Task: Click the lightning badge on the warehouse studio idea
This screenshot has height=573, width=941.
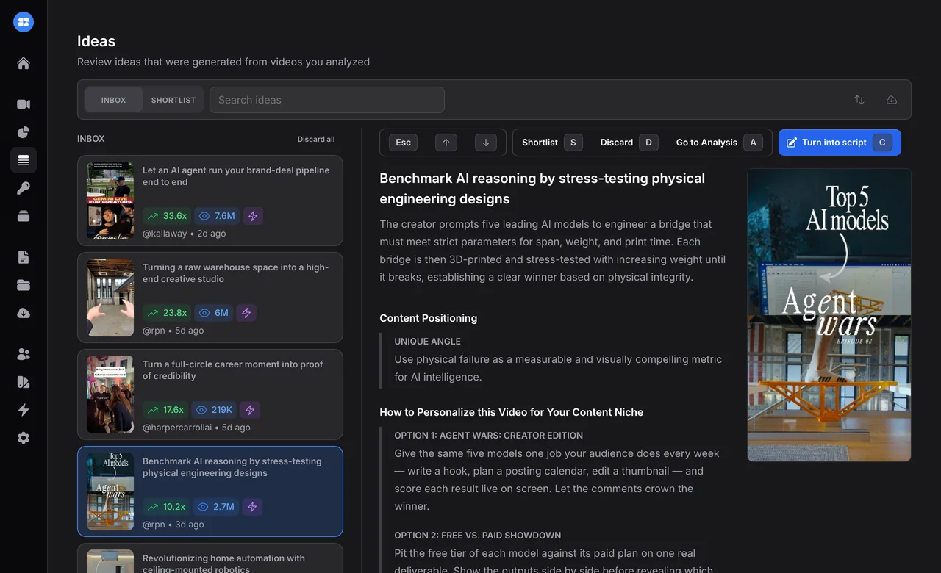Action: coord(246,313)
